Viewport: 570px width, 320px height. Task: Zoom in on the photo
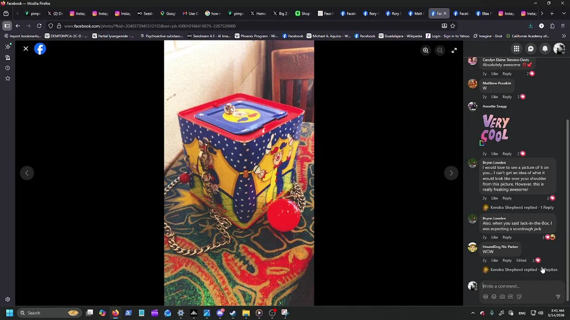click(x=426, y=51)
